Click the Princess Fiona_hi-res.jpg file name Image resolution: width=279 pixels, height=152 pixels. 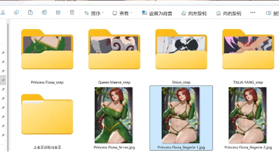(x=114, y=147)
